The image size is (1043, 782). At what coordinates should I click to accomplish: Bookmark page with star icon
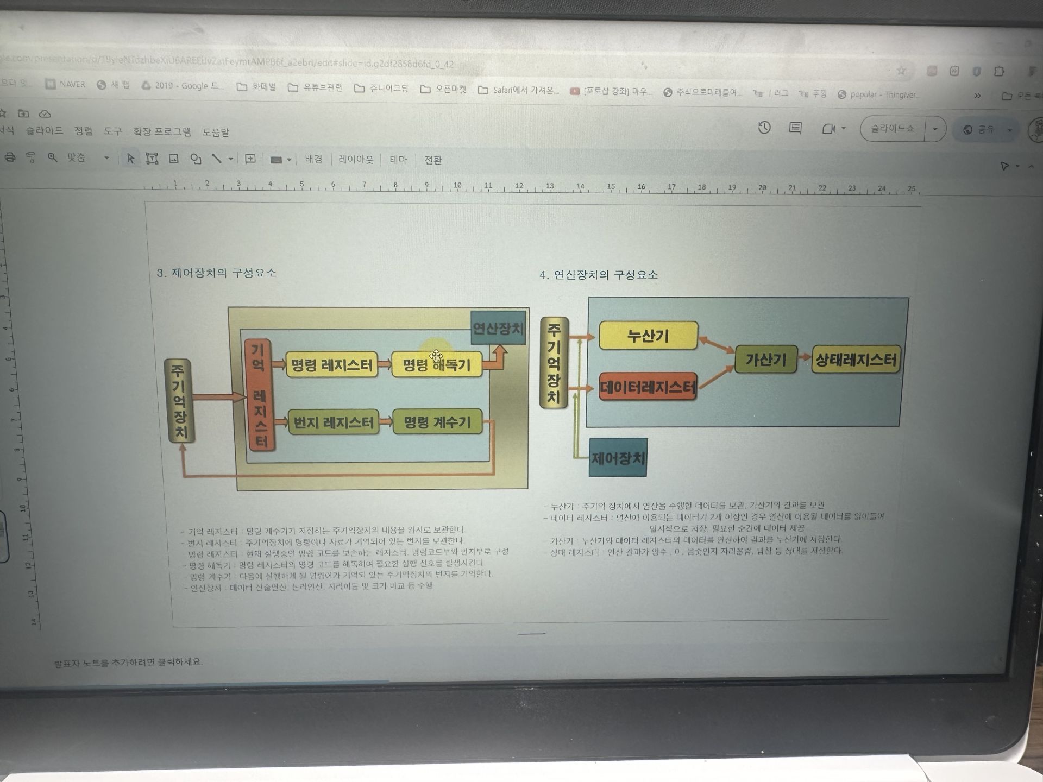tap(902, 71)
